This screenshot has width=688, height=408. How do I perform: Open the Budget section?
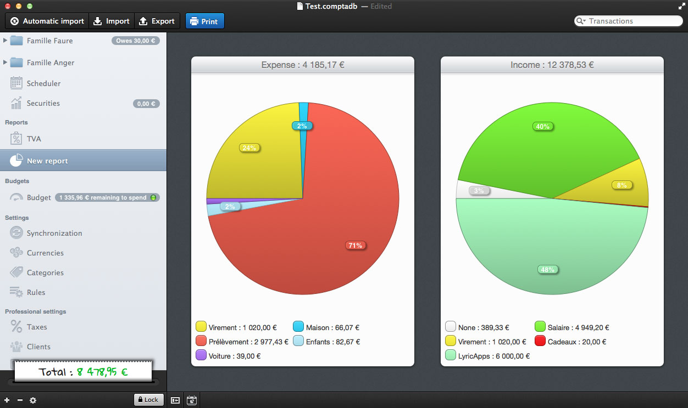tap(38, 197)
